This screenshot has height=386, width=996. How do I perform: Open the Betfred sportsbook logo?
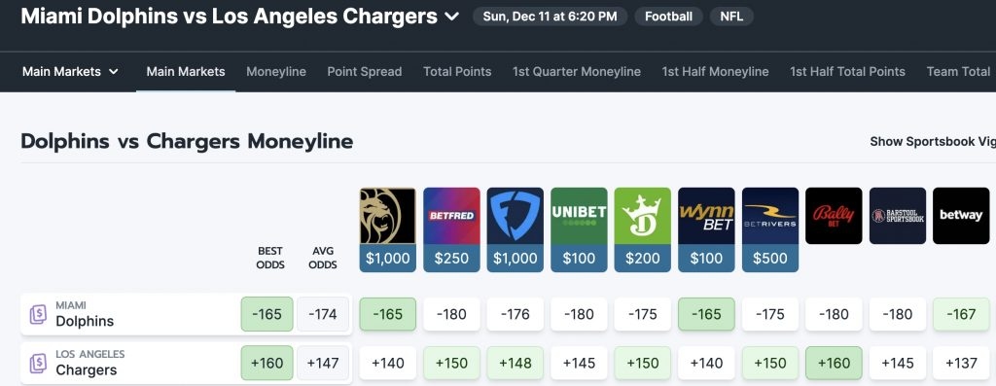pos(451,216)
